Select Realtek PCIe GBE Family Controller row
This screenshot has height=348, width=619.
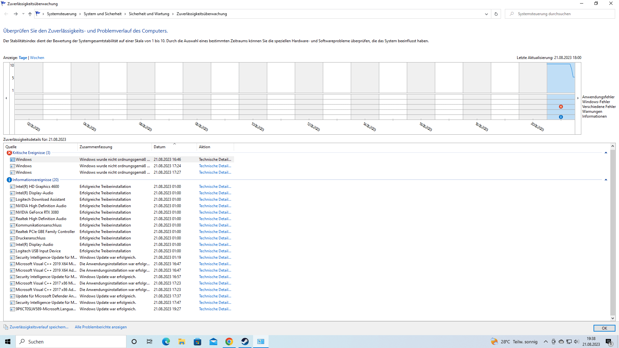(x=119, y=232)
